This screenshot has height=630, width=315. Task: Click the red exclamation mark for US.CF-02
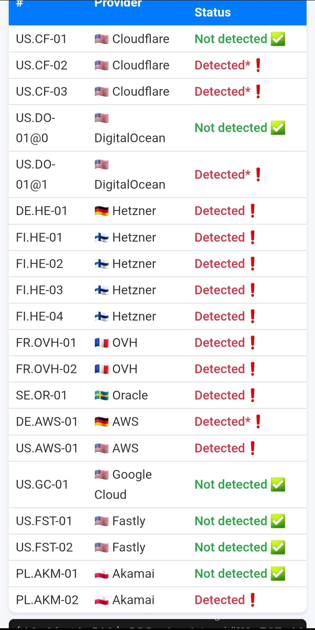coord(258,65)
